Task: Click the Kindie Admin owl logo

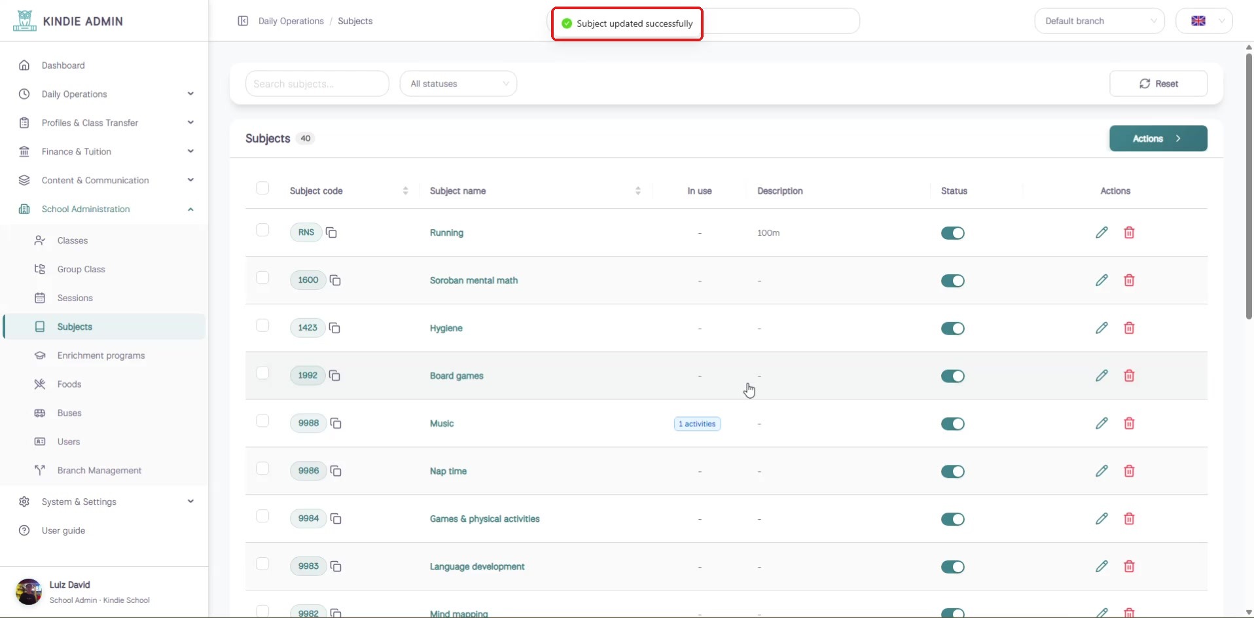Action: tap(25, 21)
